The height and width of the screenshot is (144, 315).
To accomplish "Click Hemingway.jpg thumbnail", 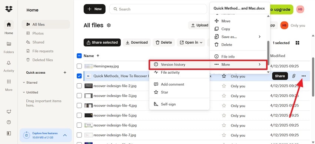I will (x=89, y=66).
